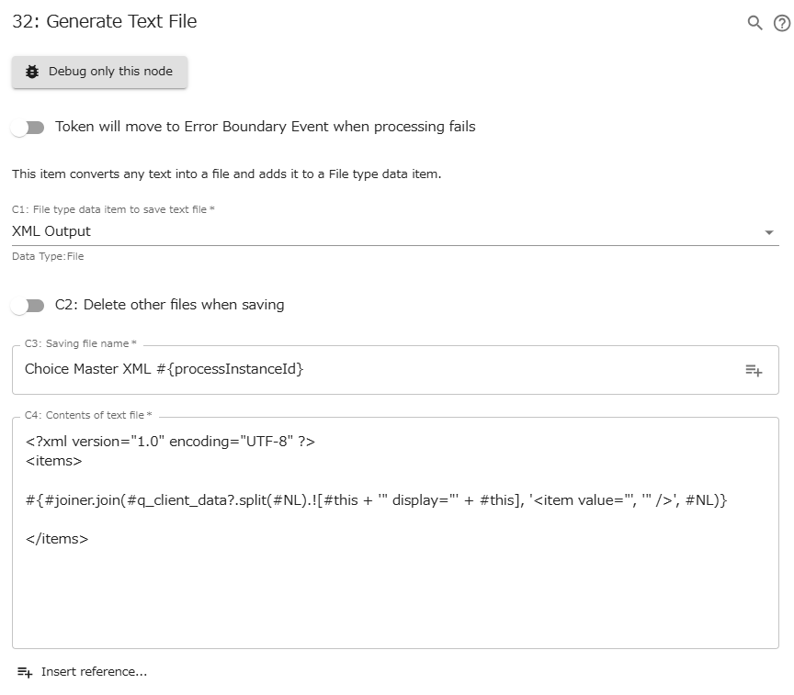
Task: Open the search icon in header
Action: [x=754, y=23]
